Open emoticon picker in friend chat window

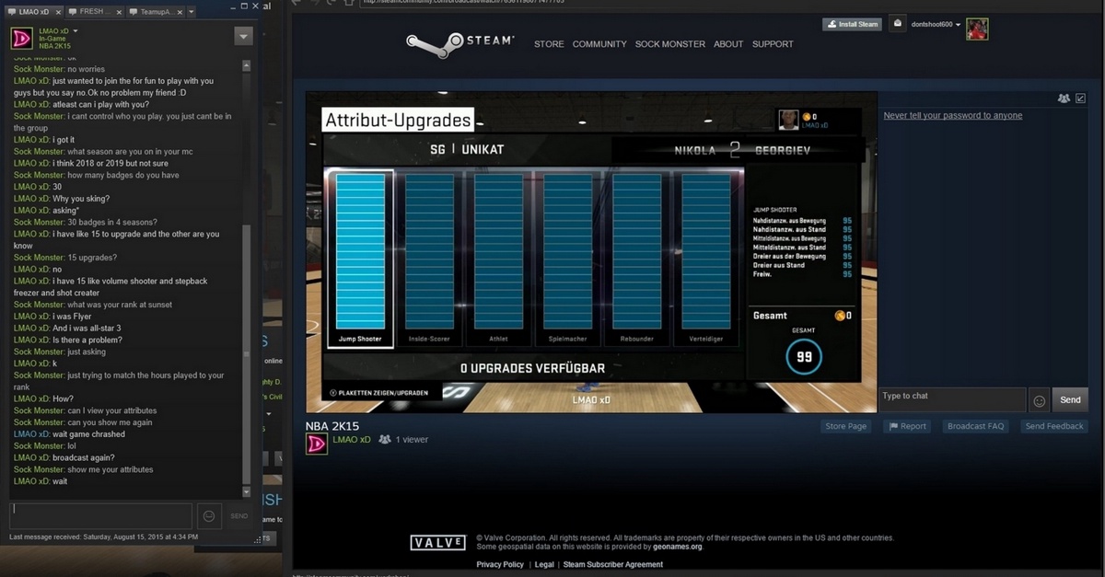pos(209,516)
